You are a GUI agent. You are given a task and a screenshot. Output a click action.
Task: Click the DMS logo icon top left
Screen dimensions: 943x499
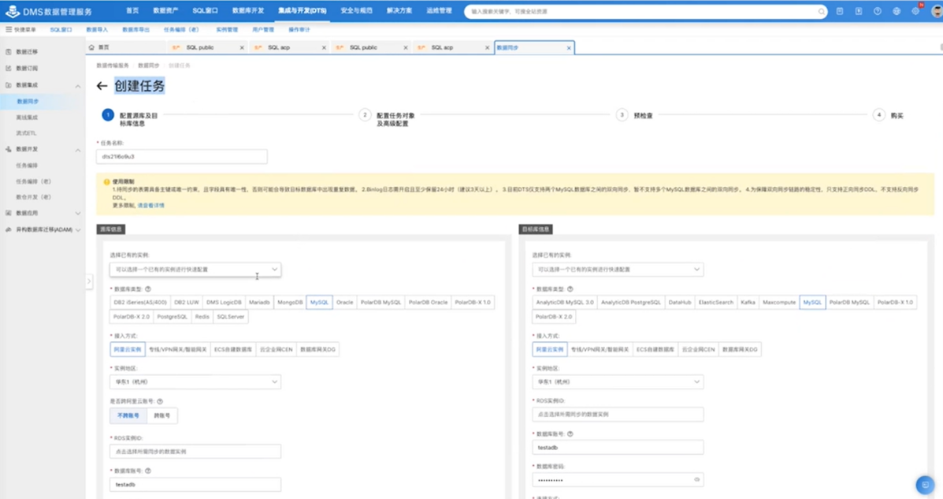(11, 11)
